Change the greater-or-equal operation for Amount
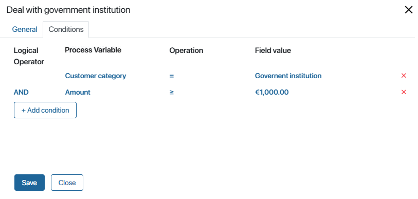The image size is (418, 199). [x=171, y=92]
